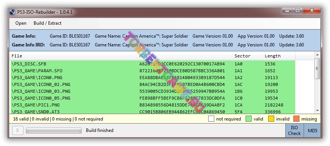Click the orange 'missing' legend swatch

pyautogui.click(x=296, y=119)
